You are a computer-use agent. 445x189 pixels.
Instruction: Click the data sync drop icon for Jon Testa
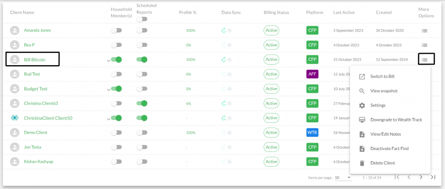click(x=223, y=147)
